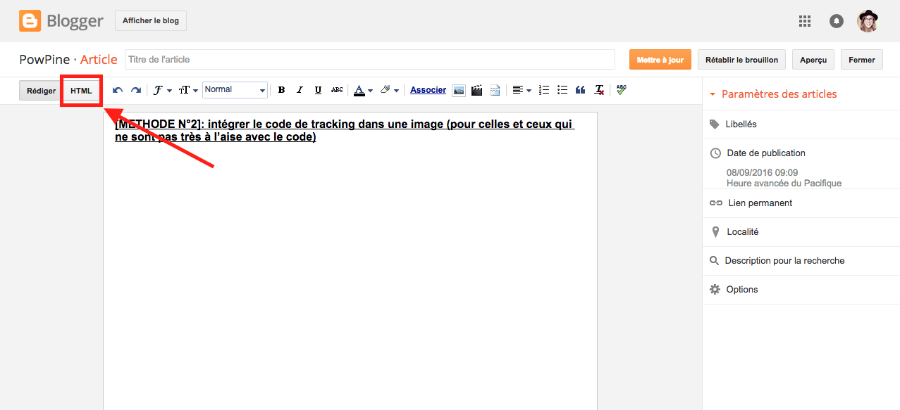Expand the text alignment dropdown
The height and width of the screenshot is (410, 900).
pos(522,90)
